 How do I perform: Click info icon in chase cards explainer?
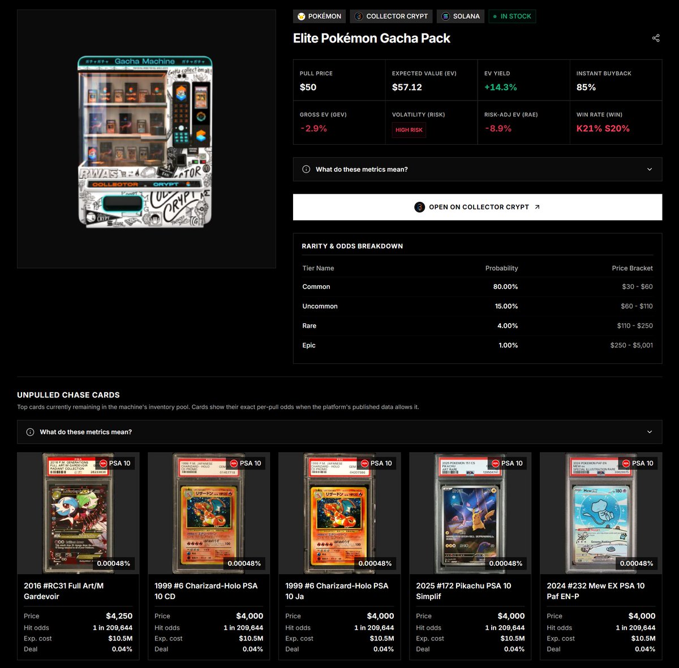(x=30, y=432)
